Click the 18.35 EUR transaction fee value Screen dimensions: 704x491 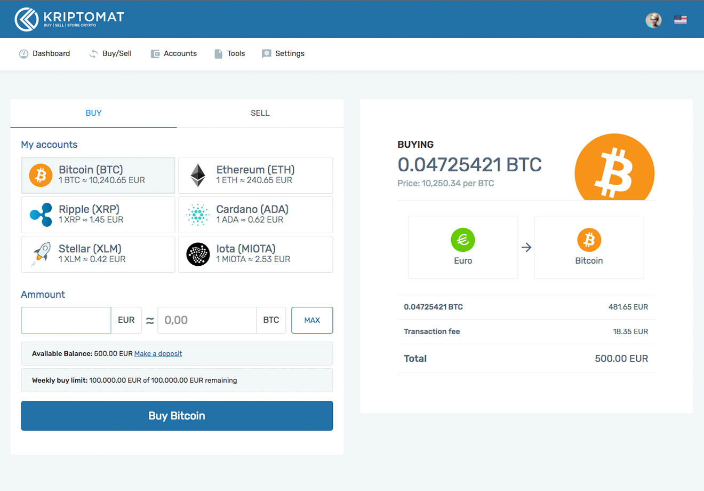630,332
